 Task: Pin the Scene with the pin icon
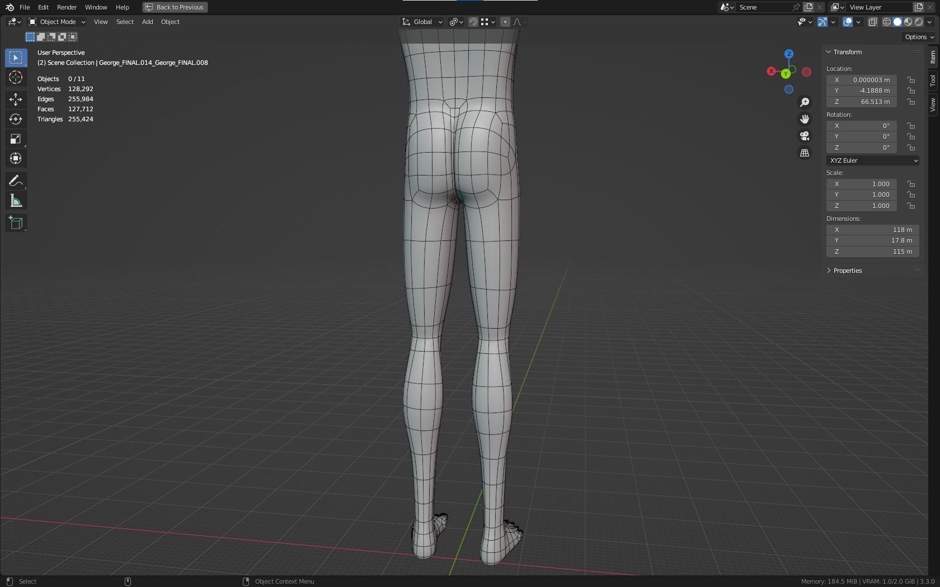coord(796,7)
